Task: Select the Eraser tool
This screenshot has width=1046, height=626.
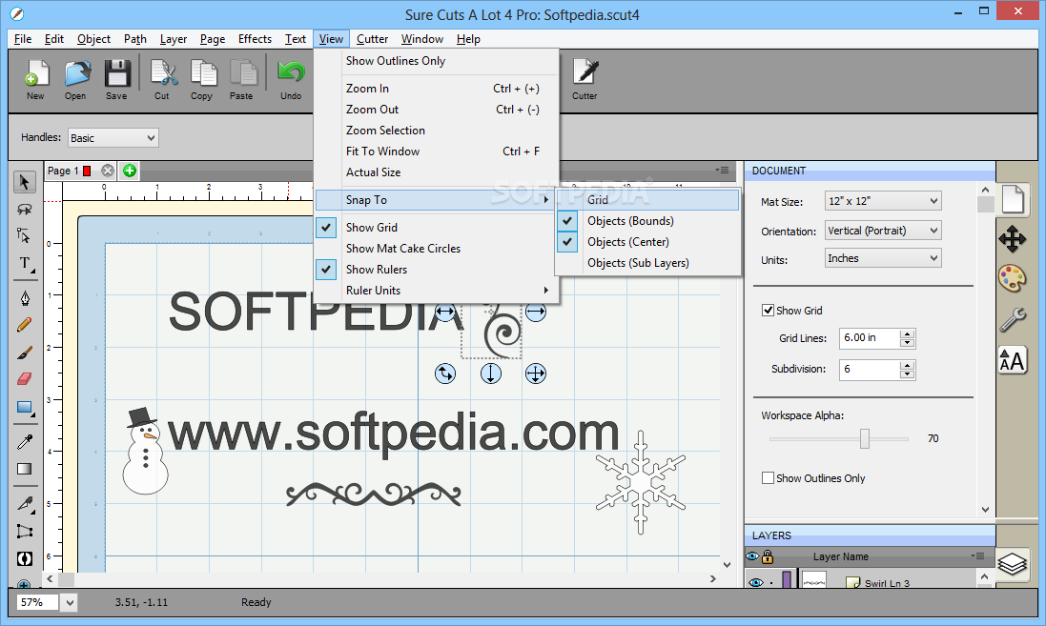Action: pyautogui.click(x=24, y=378)
